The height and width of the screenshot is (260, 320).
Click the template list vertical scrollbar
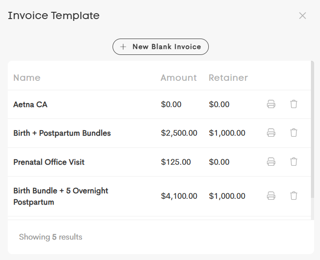click(312, 129)
